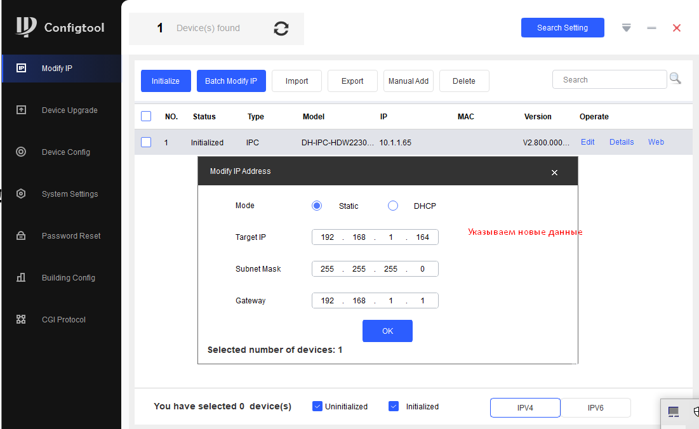Viewport: 699px width, 429px height.
Task: Click the Device Upgrade sidebar icon
Action: point(21,110)
